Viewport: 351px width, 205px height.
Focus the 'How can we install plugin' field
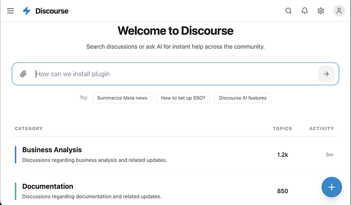pos(175,74)
